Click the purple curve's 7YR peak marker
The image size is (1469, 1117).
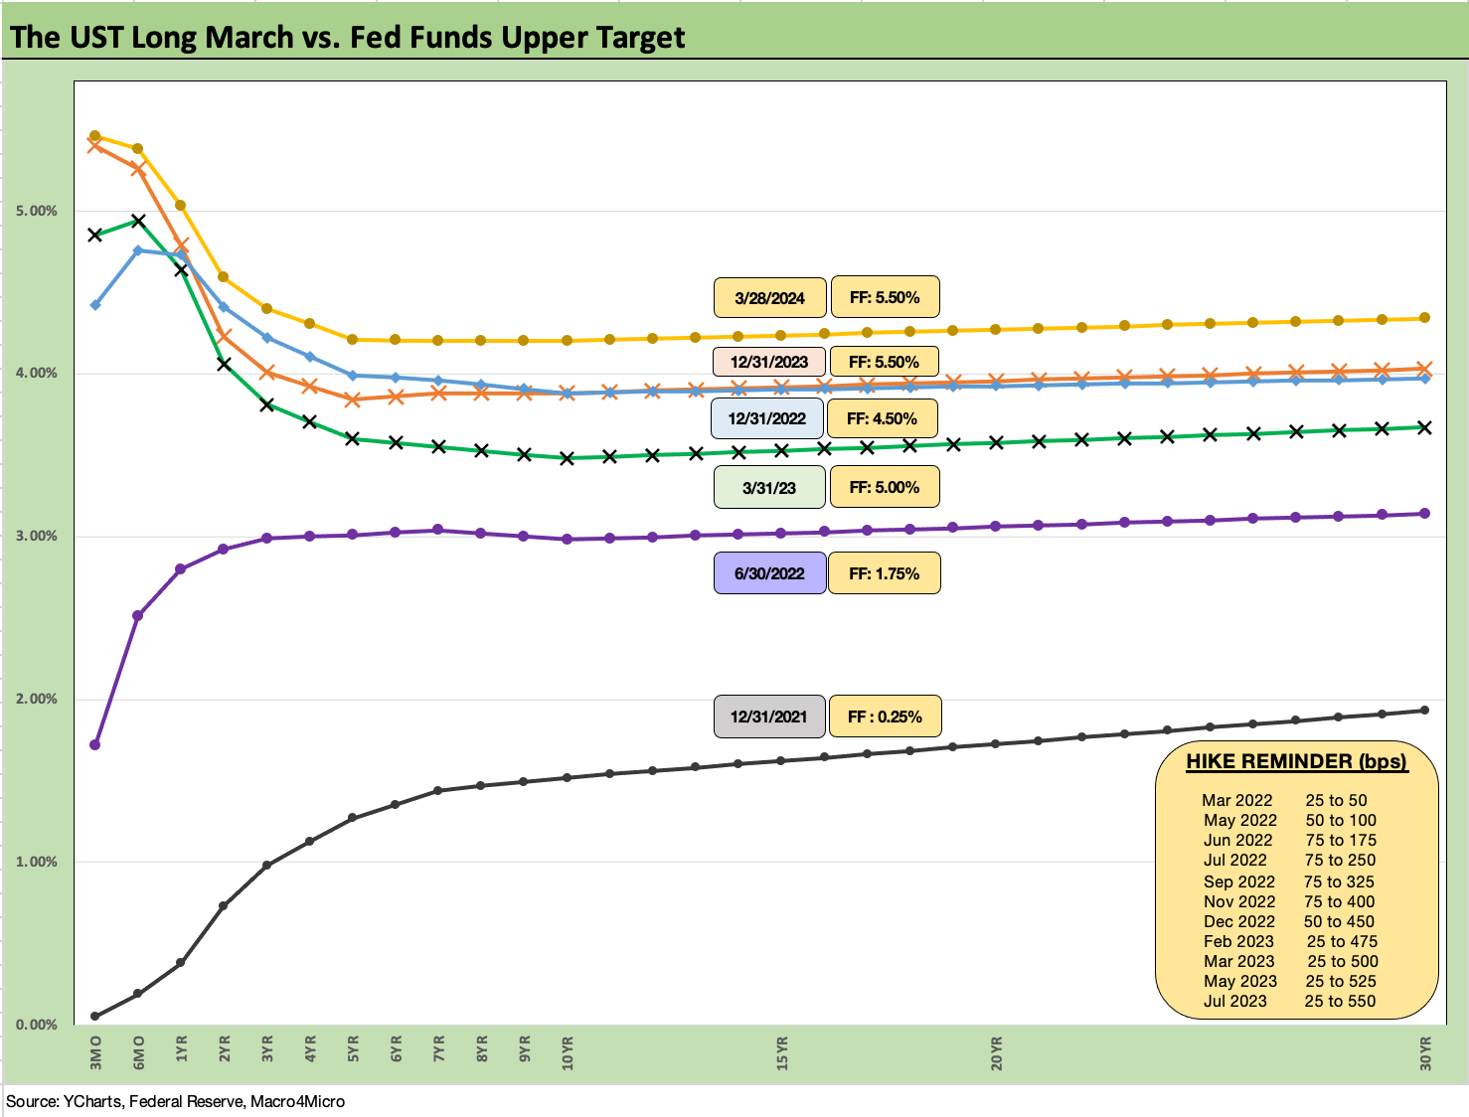tap(438, 529)
